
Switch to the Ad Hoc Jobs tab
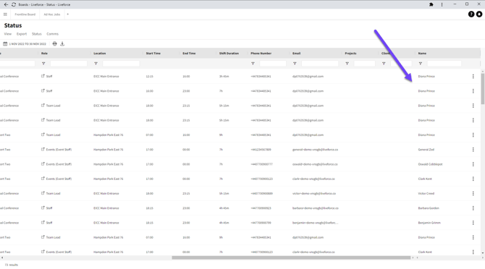click(52, 14)
